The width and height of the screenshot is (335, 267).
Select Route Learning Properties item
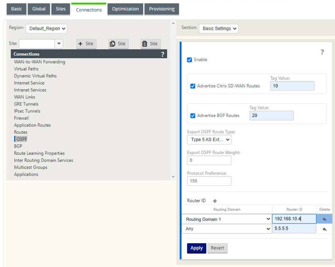(39, 153)
